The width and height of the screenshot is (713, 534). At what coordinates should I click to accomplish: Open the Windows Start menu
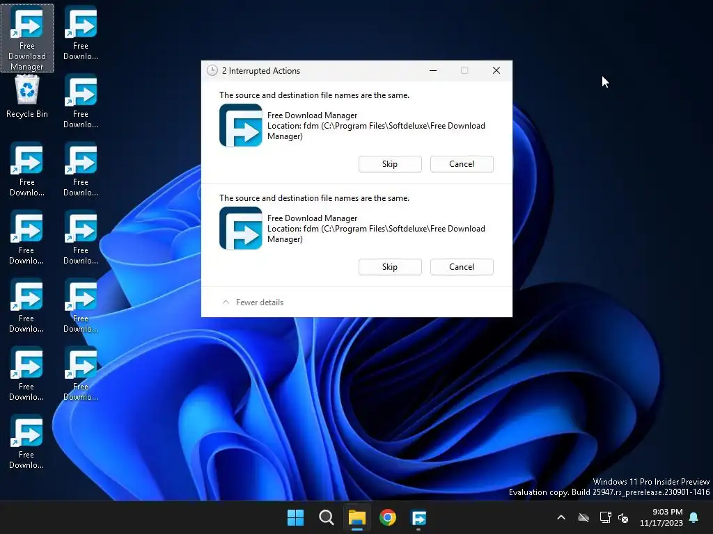295,517
